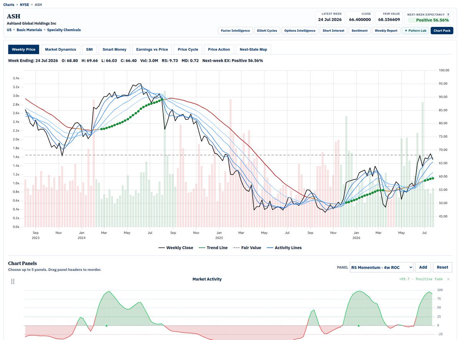Open the Weekly Report

(386, 31)
